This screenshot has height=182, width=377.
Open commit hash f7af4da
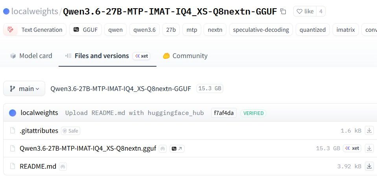click(x=224, y=113)
